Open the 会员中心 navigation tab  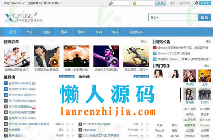point(136,32)
